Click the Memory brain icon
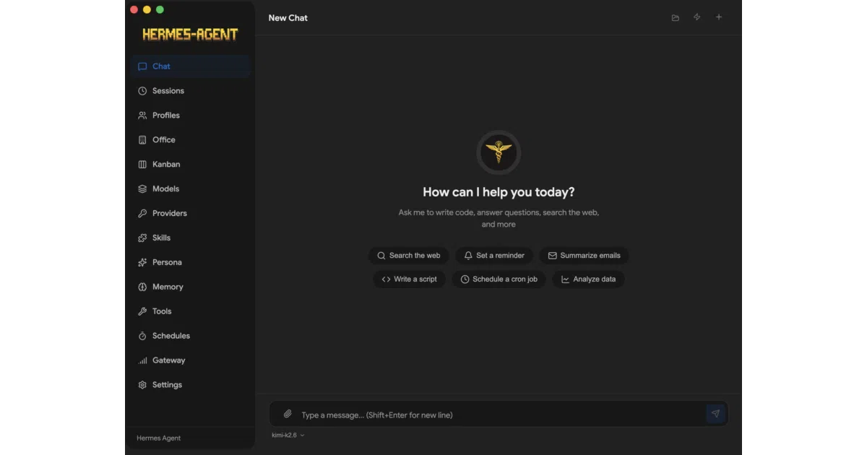This screenshot has height=455, width=867. [x=142, y=287]
